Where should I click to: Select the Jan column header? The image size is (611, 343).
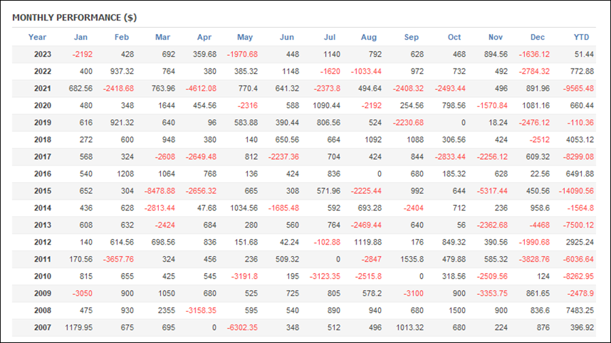point(81,37)
